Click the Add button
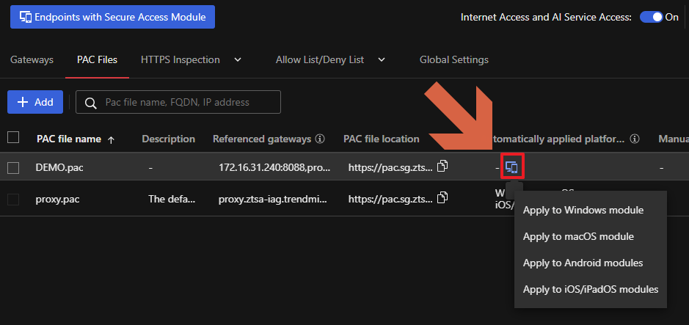 click(35, 103)
